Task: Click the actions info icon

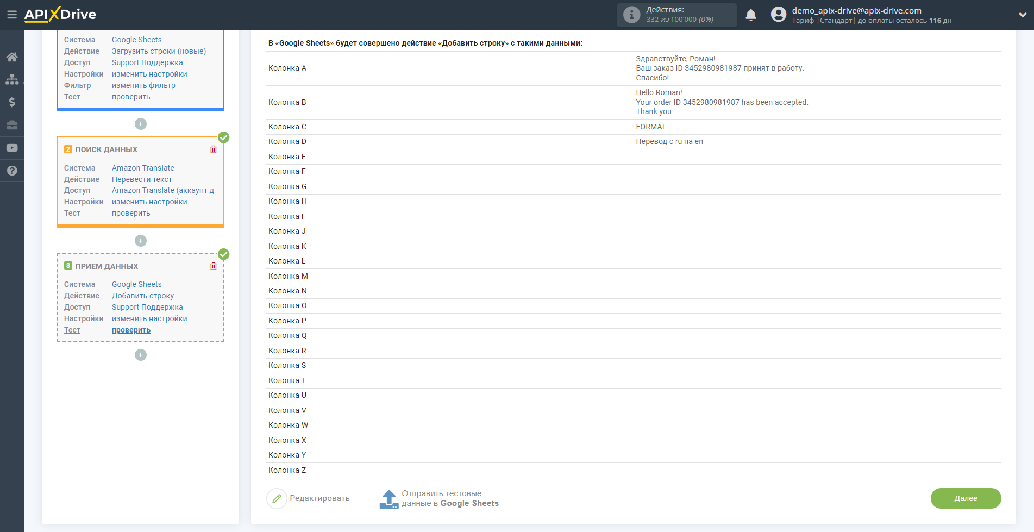Action: [631, 15]
